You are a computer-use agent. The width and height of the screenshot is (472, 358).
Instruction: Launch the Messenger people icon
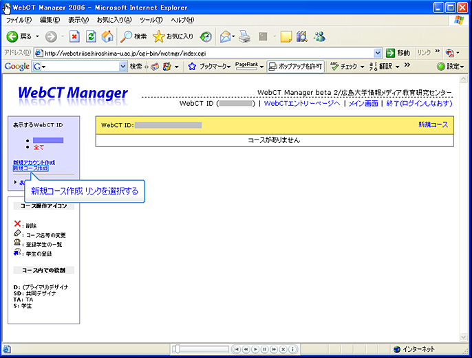[319, 36]
